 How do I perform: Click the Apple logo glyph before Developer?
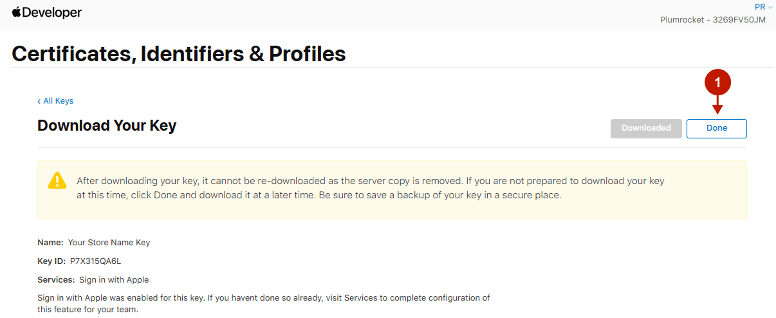(x=17, y=12)
